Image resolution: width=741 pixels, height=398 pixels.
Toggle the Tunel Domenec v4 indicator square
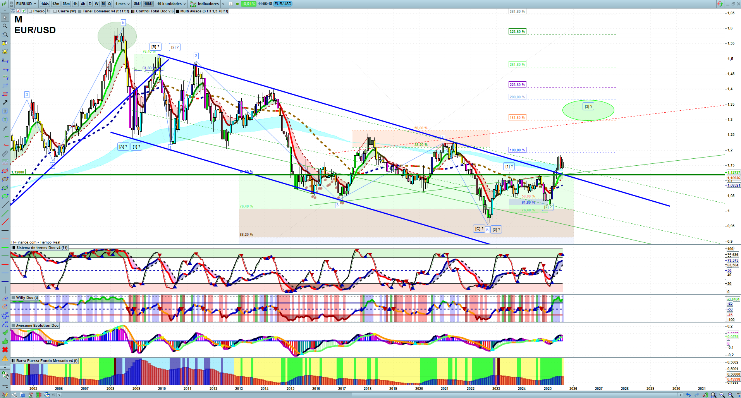point(80,11)
